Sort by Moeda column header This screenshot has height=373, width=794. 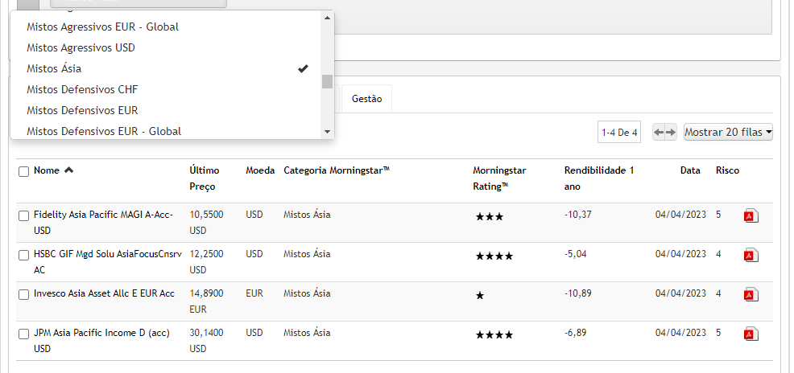(260, 170)
